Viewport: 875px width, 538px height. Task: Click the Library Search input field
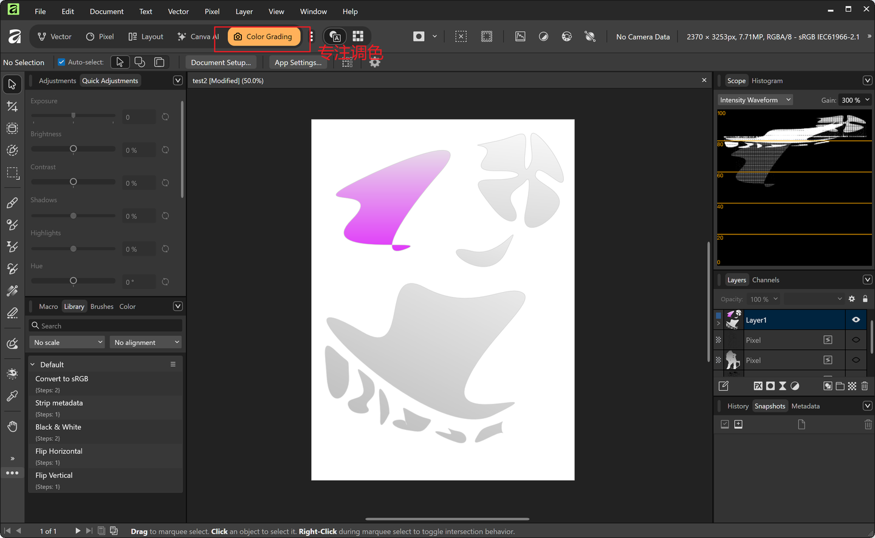(x=106, y=325)
